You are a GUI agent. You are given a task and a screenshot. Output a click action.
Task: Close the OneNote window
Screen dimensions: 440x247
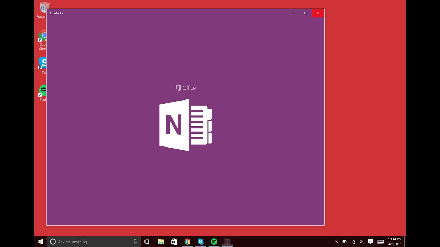pyautogui.click(x=318, y=13)
